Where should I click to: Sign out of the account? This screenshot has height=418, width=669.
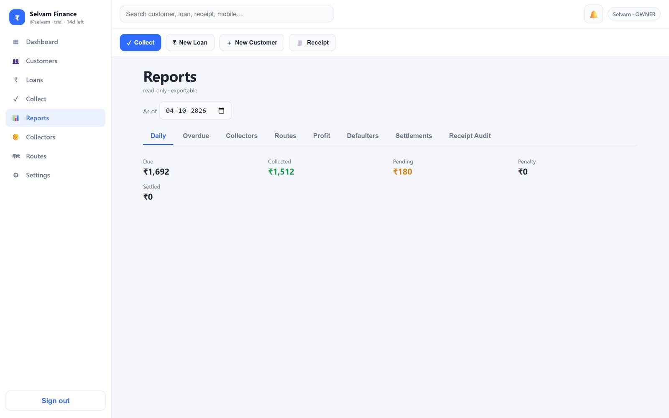click(56, 400)
